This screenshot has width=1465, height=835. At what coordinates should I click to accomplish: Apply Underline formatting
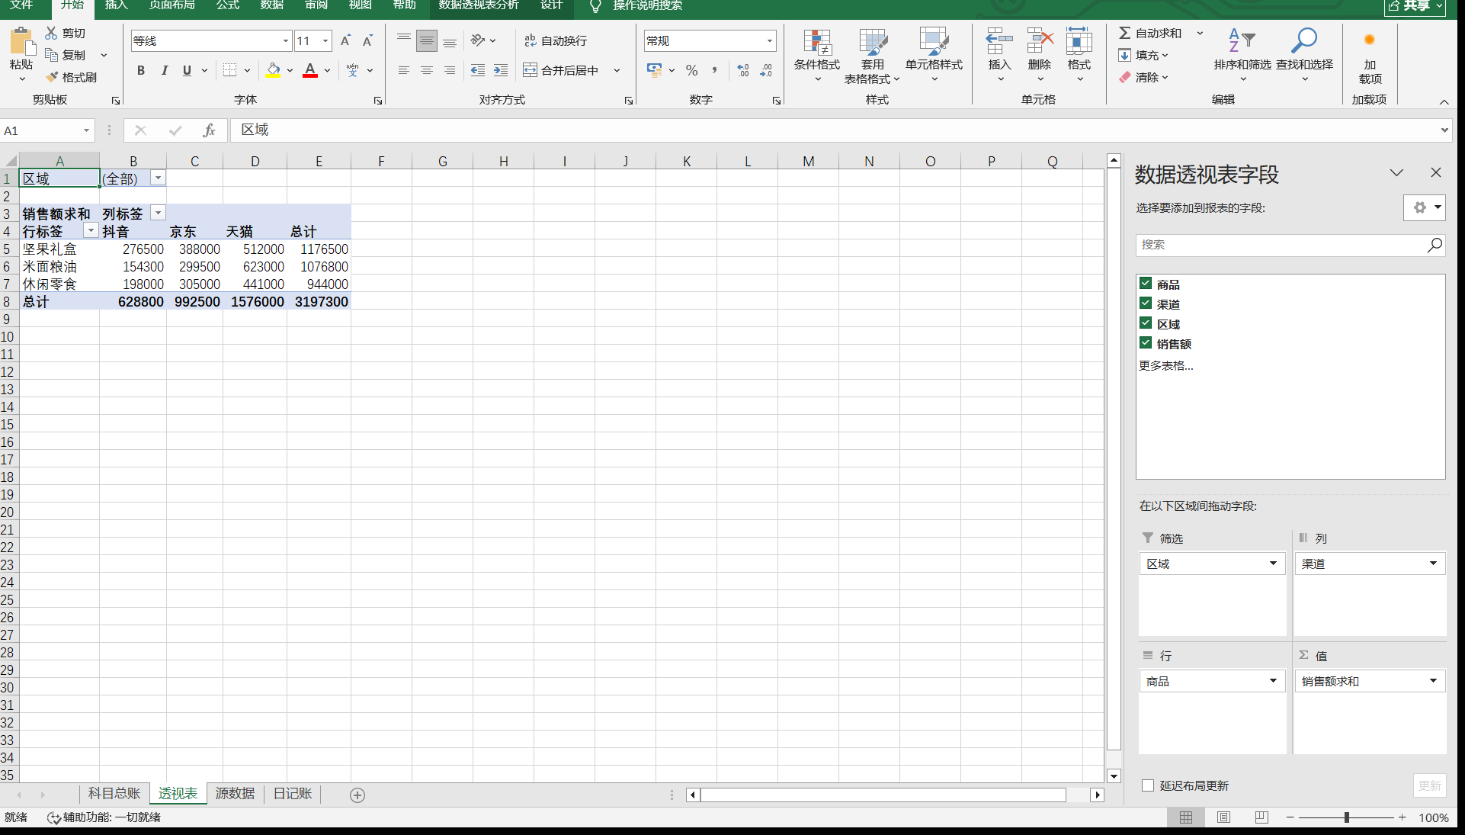[187, 70]
